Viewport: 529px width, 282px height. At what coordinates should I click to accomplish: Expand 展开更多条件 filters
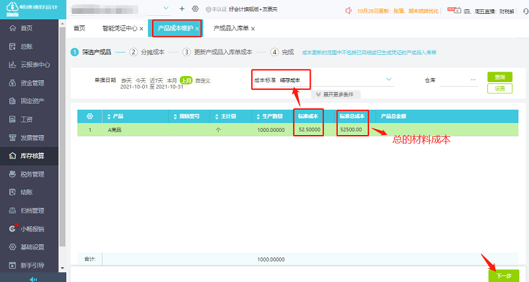coord(335,95)
